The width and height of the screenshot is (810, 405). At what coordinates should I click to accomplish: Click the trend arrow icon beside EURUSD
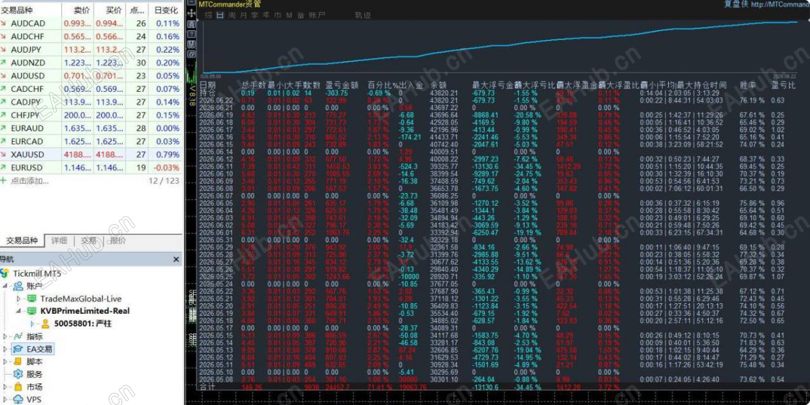pyautogui.click(x=4, y=167)
